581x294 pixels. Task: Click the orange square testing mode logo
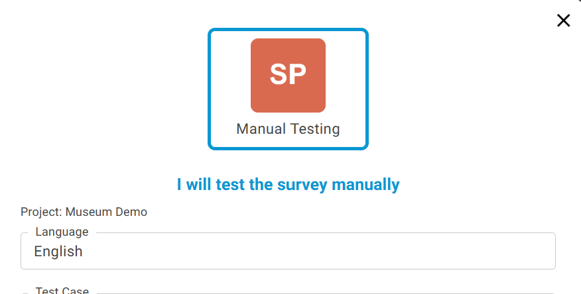(x=288, y=75)
